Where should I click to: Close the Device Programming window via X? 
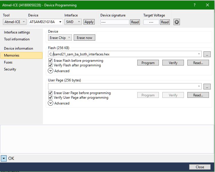208,5
